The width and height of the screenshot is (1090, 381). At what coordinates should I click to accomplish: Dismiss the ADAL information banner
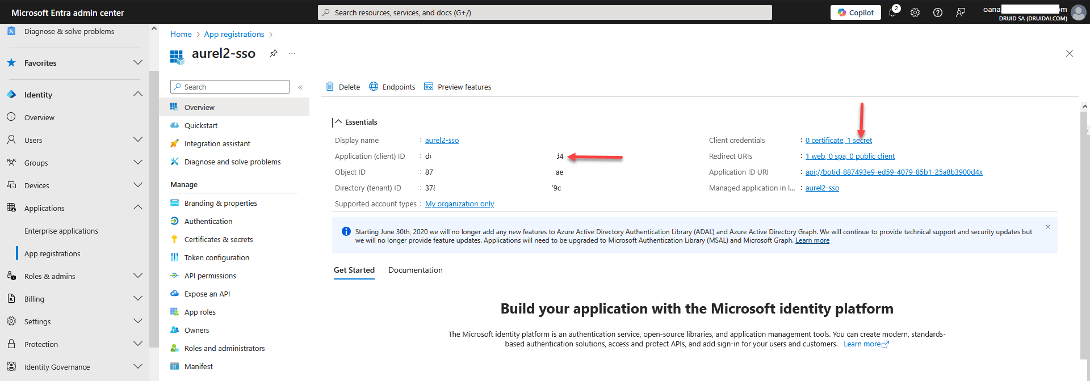pyautogui.click(x=1048, y=227)
